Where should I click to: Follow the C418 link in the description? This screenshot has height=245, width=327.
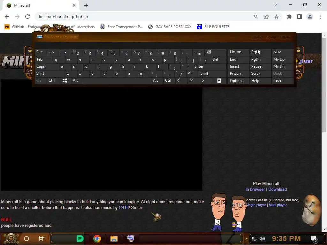[x=124, y=208]
